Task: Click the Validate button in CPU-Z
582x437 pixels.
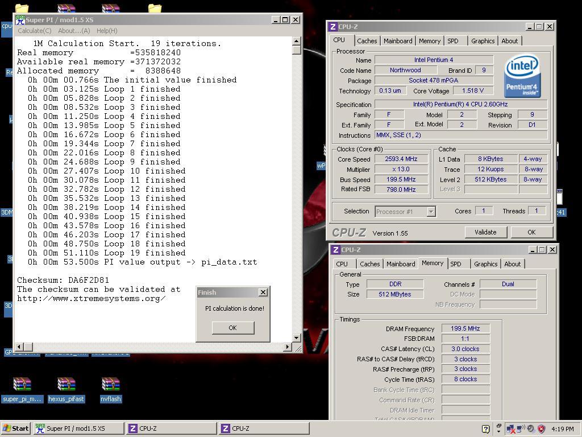Action: point(485,232)
